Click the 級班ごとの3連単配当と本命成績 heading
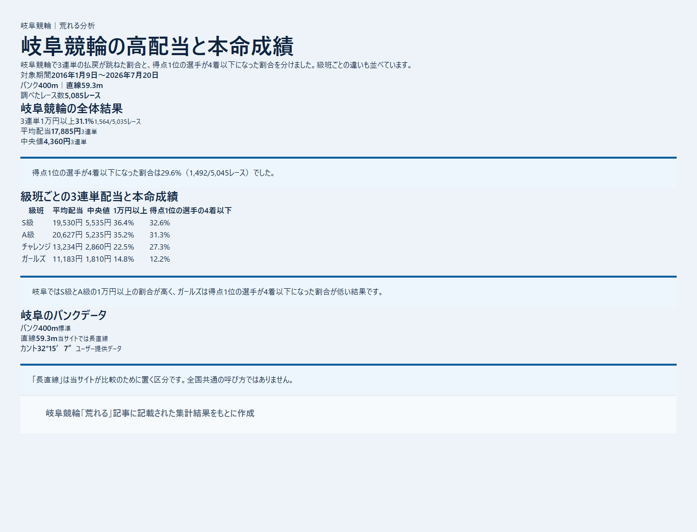This screenshot has width=697, height=532. coord(99,197)
